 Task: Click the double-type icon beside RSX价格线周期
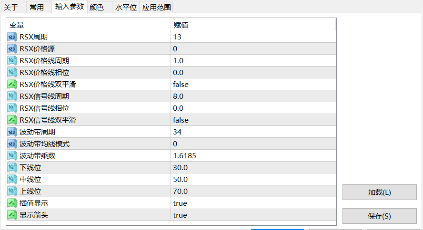[x=12, y=60]
